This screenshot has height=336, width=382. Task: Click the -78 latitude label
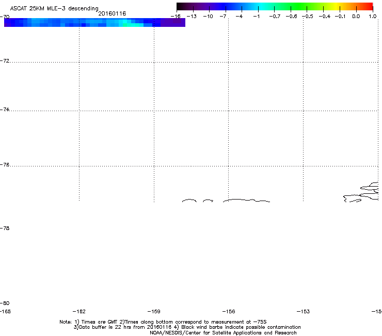[x=5, y=228]
